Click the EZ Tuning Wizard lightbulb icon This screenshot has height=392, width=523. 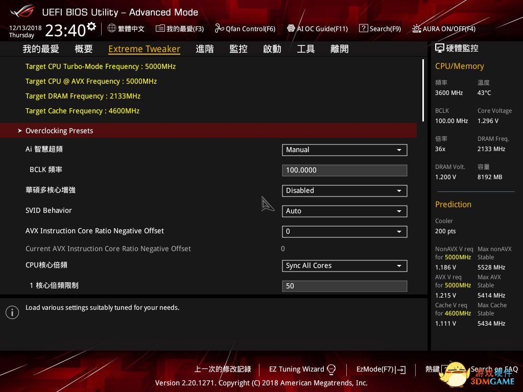[x=331, y=369]
